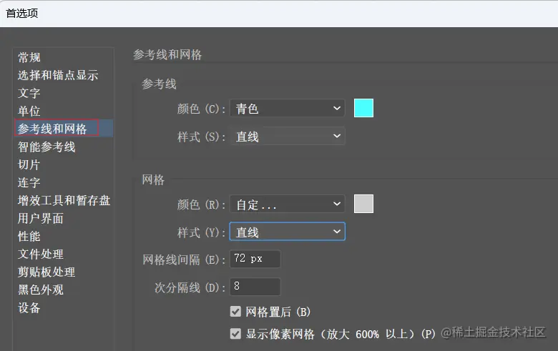Open grid 样式 (Y) dropdown
This screenshot has height=351, width=558.
tap(287, 232)
